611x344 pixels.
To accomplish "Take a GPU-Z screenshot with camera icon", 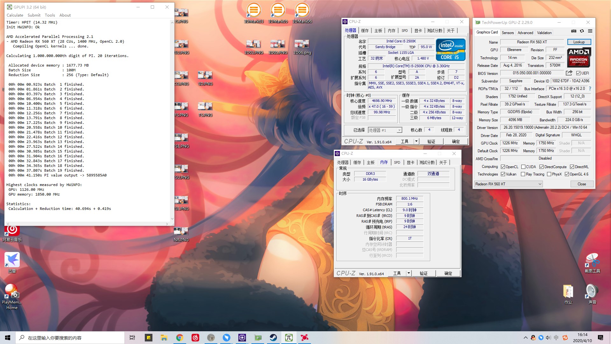I will click(x=573, y=31).
